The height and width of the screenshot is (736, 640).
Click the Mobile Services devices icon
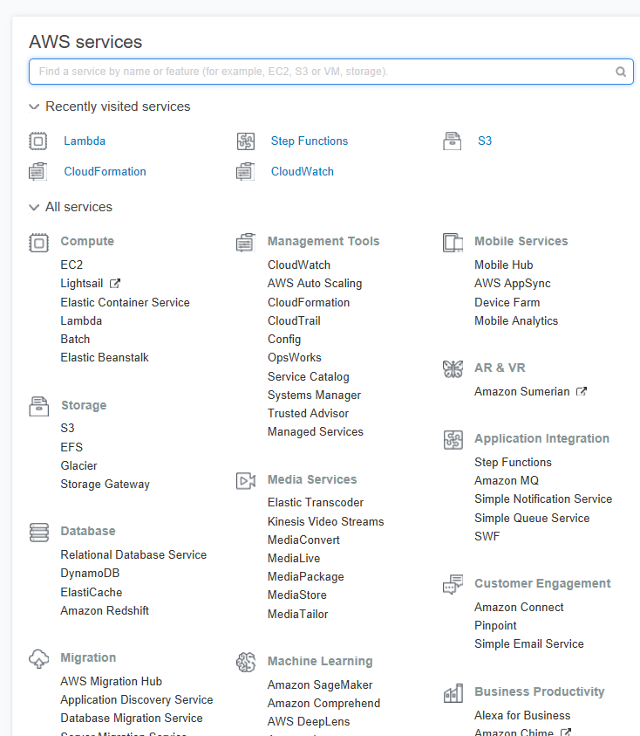tap(453, 243)
